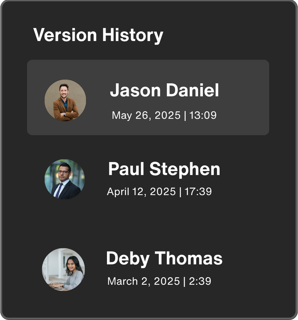Click the April 12, 2025 date

tap(141, 192)
